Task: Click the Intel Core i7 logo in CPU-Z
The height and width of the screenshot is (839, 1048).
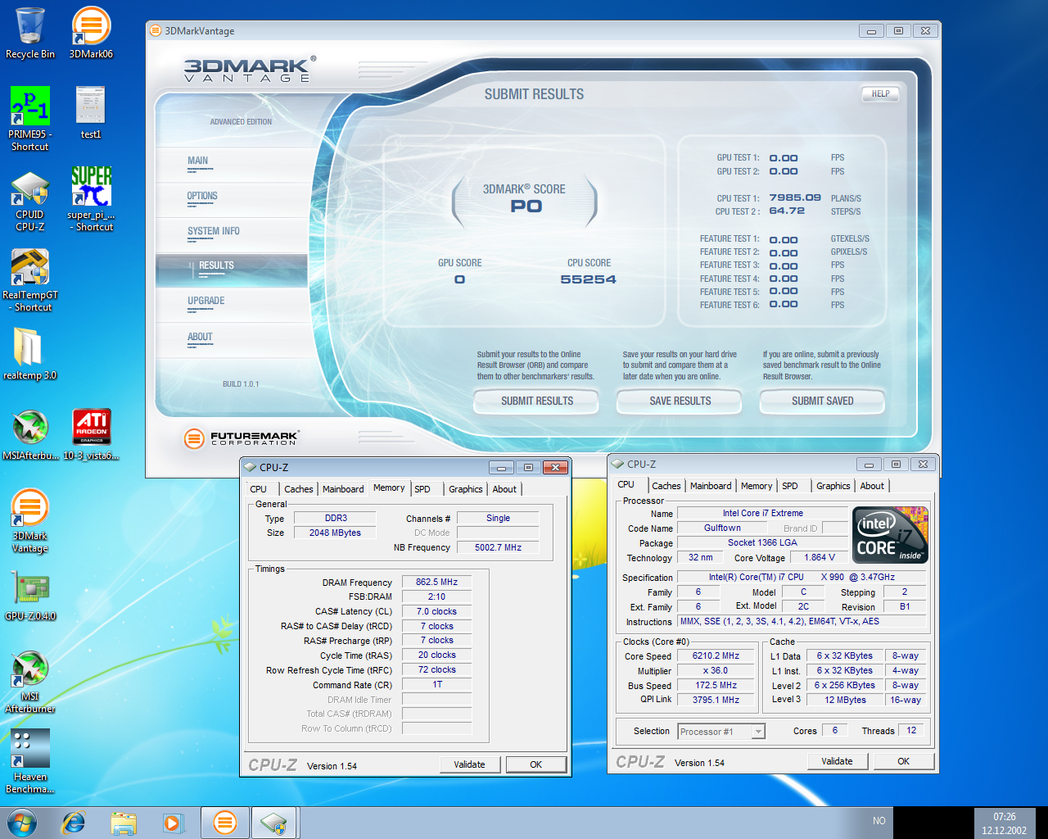Action: pos(890,535)
